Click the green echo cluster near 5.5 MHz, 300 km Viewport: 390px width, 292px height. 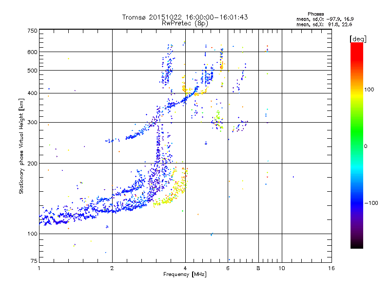[x=218, y=119]
